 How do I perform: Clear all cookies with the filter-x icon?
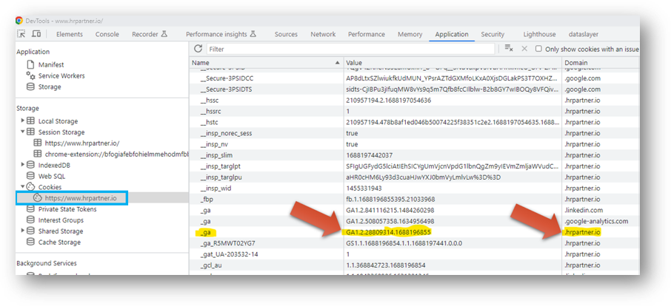click(509, 49)
